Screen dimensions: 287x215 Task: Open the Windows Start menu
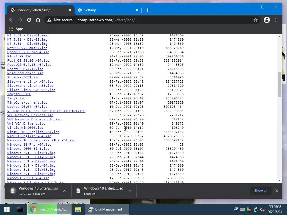[7, 209]
